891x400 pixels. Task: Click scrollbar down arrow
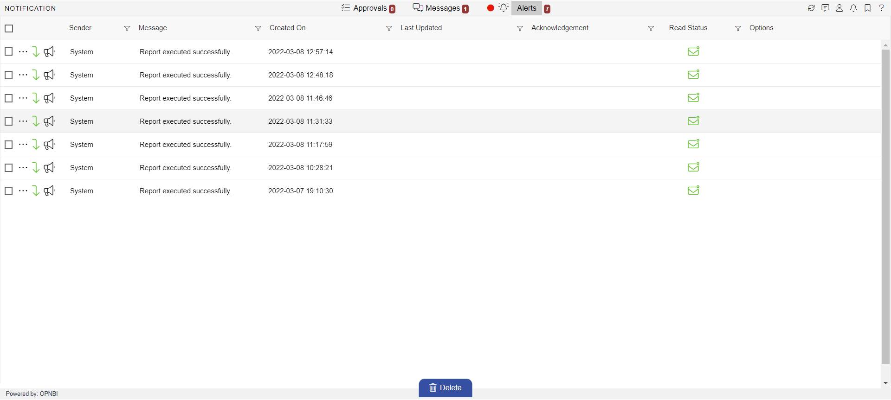click(885, 383)
